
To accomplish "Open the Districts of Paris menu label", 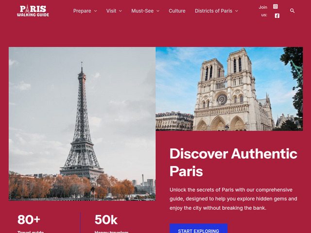I will pos(213,11).
